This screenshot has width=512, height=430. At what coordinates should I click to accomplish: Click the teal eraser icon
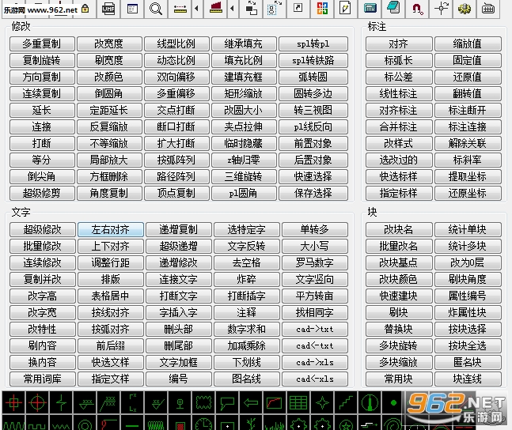click(x=393, y=9)
